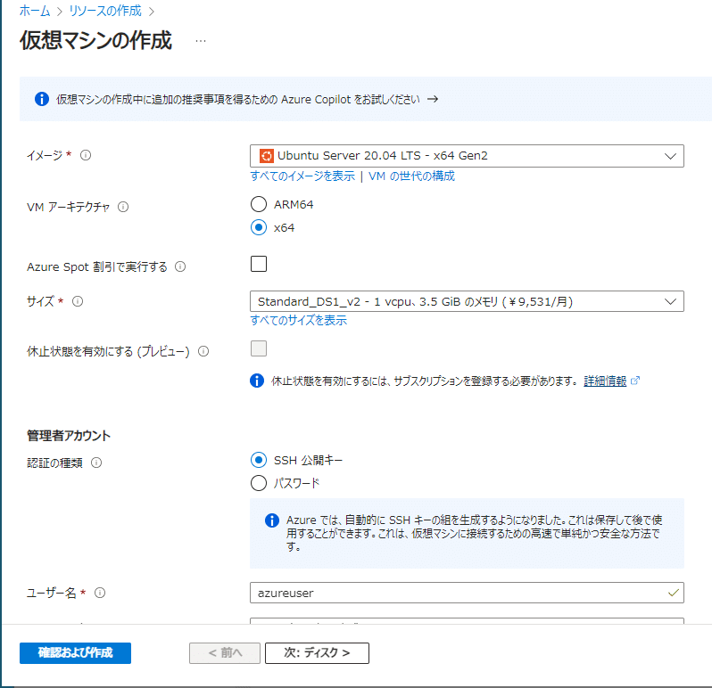Click すべてのイメージを表示 link
The width and height of the screenshot is (712, 688).
coord(302,176)
